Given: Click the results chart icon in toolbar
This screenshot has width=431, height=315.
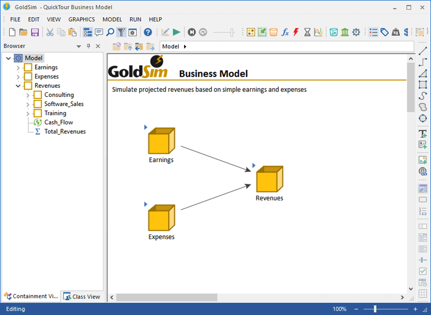Looking at the screenshot, I should click(318, 32).
